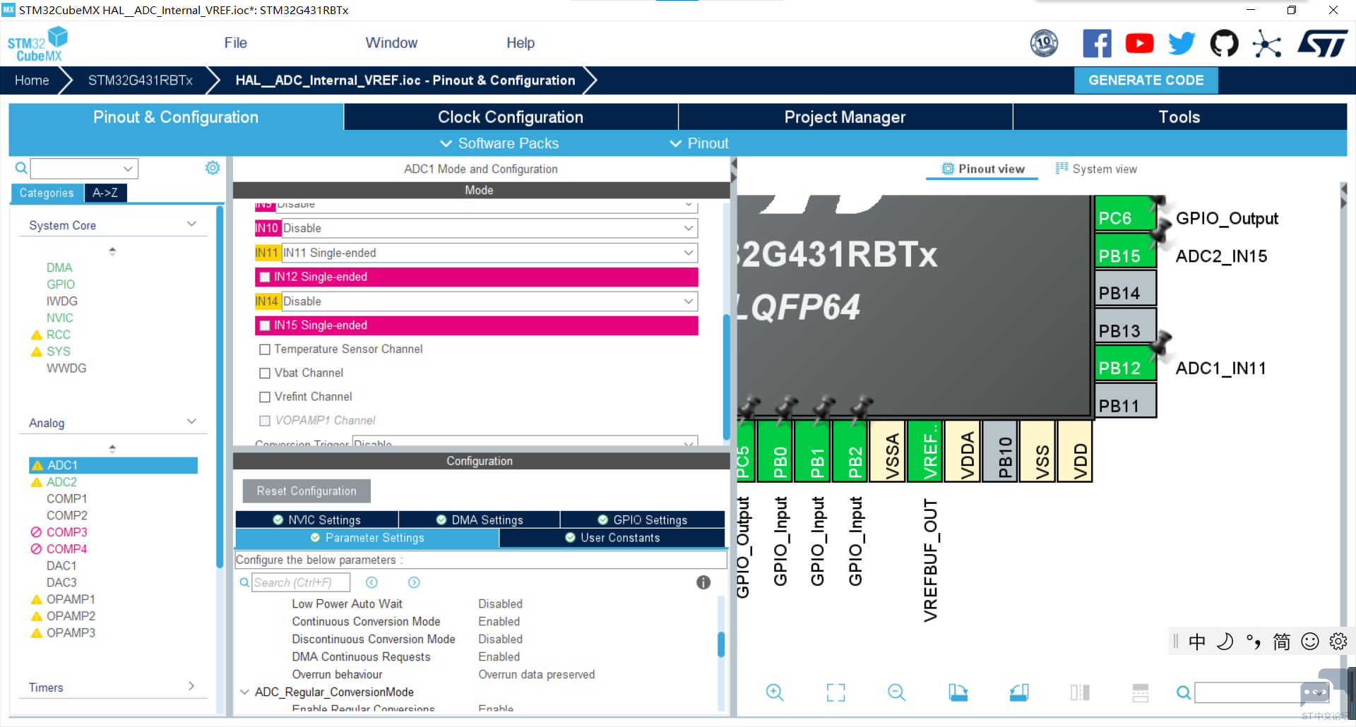Go to previous parameter search result
This screenshot has width=1356, height=727.
pos(371,582)
